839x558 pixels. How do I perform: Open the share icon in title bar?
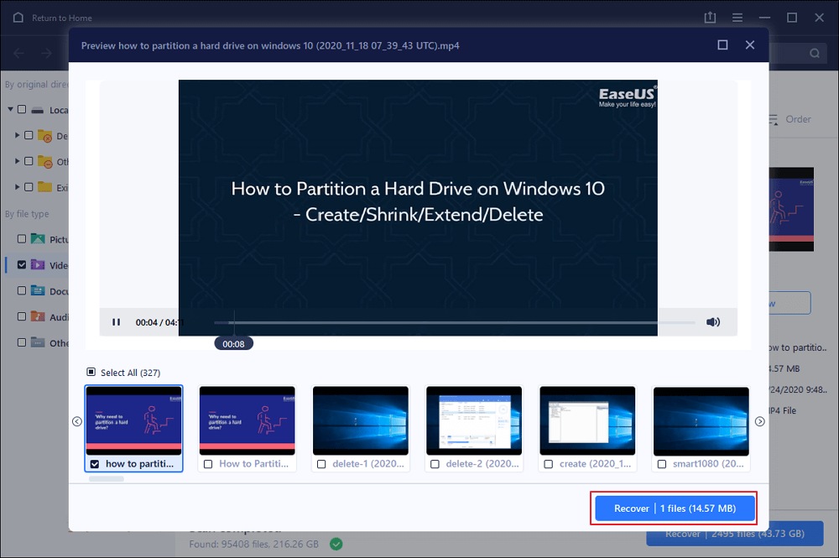tap(711, 18)
